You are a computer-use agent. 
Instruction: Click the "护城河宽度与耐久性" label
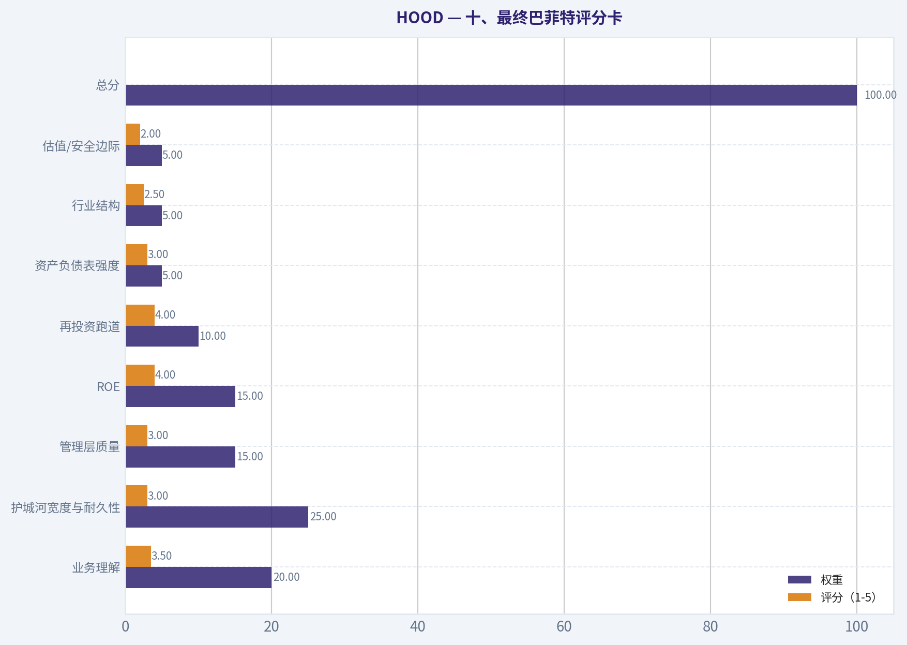click(x=66, y=507)
